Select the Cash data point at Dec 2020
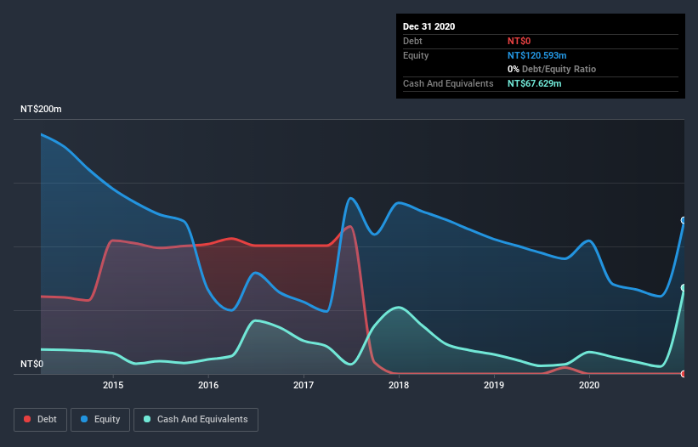This screenshot has width=698, height=447. pos(684,288)
